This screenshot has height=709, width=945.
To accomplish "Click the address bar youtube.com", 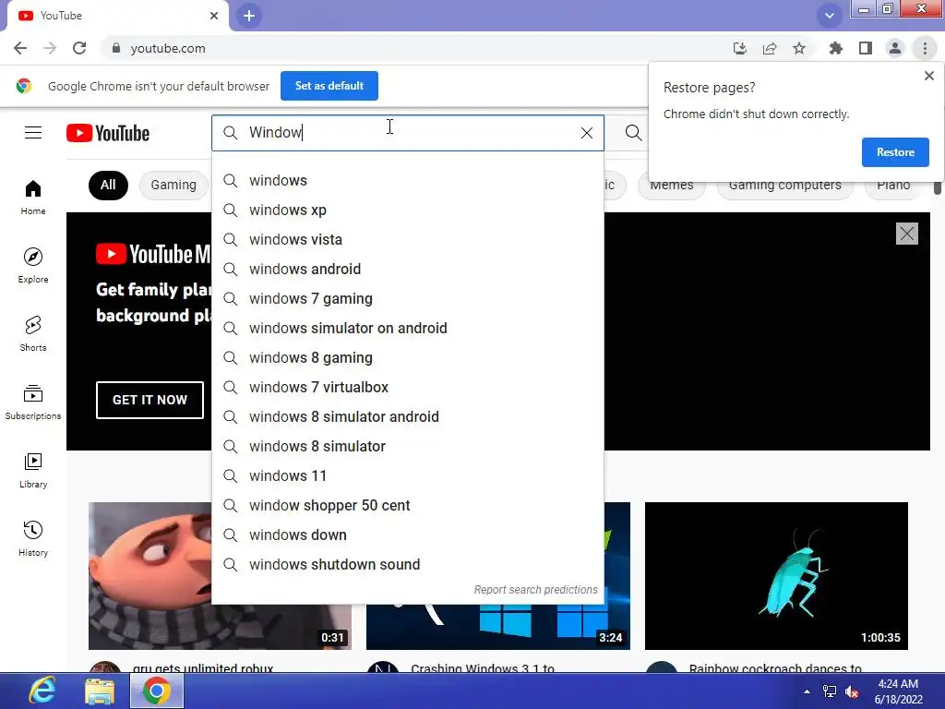I will [416, 48].
